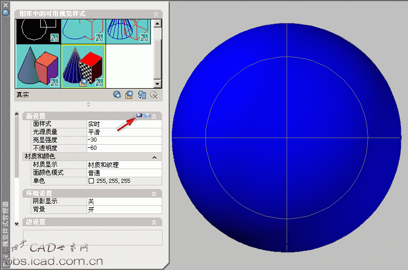Select the conceptual cone and cube thumbnail
Image resolution: width=408 pixels, height=270 pixels.
(x=38, y=66)
